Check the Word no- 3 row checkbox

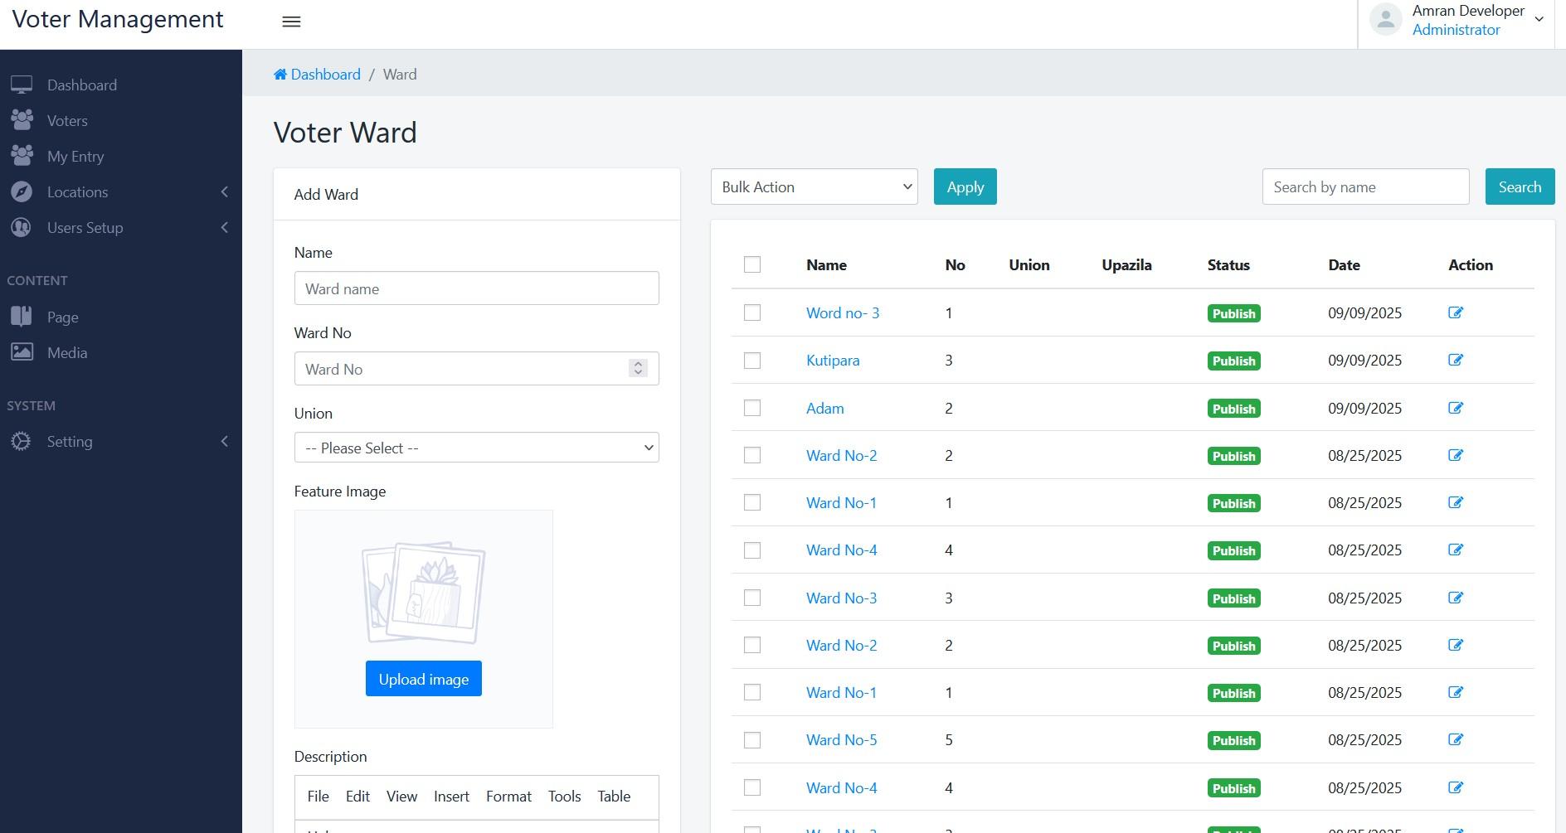pyautogui.click(x=752, y=312)
